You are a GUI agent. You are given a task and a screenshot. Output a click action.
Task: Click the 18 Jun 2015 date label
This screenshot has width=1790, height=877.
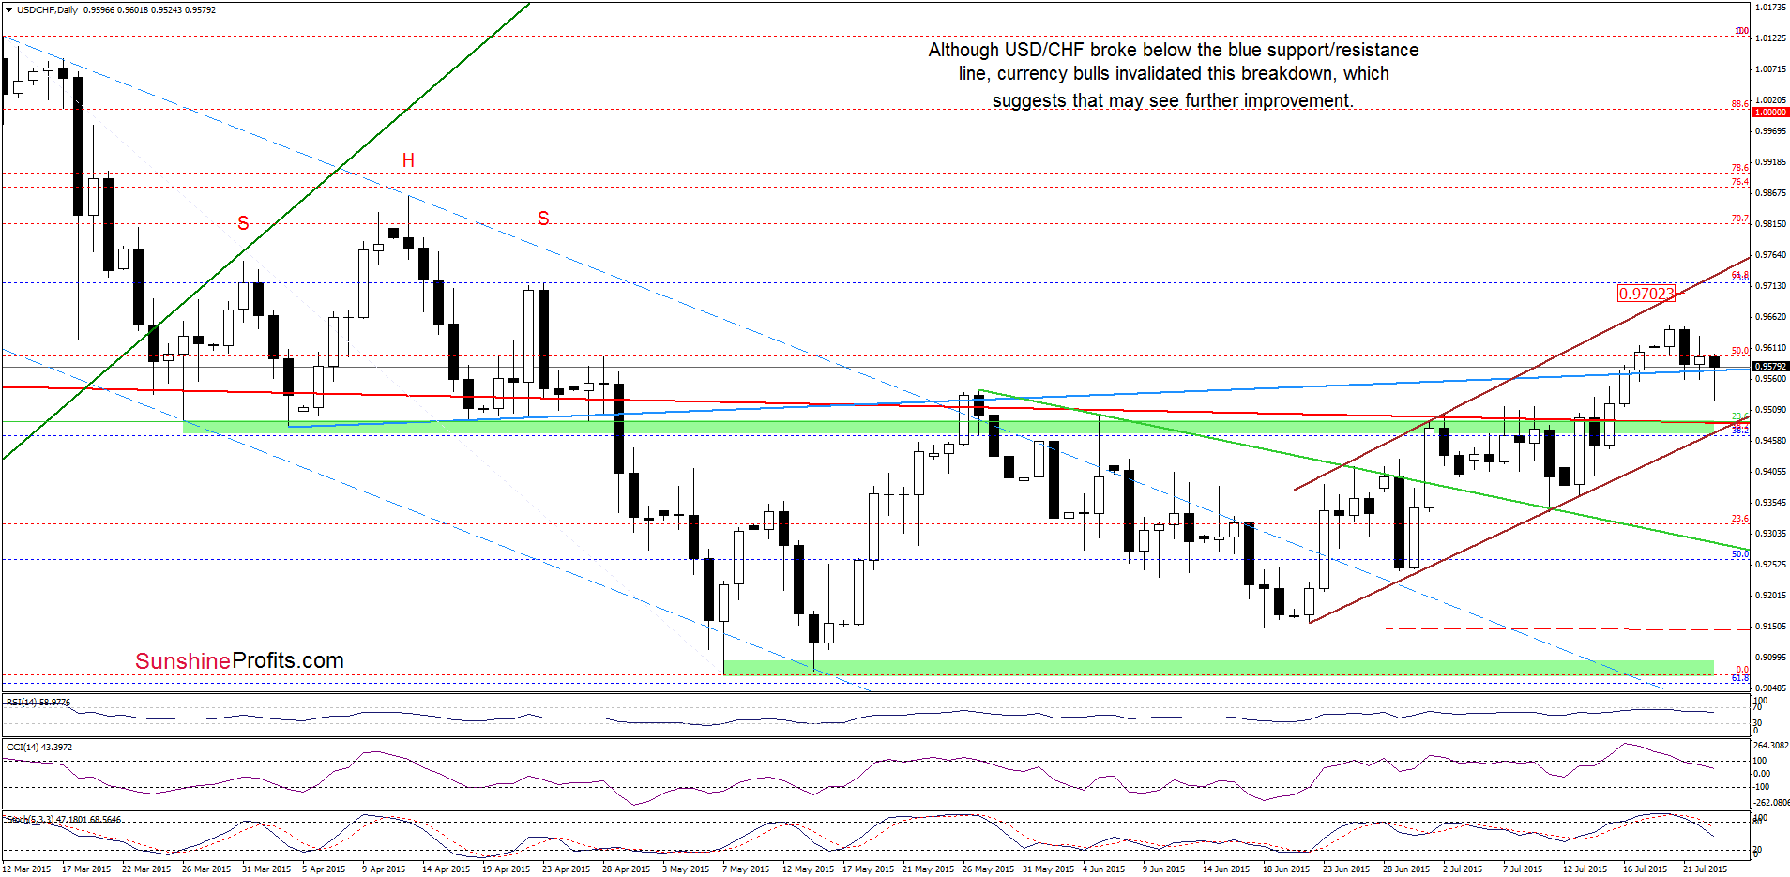pyautogui.click(x=1287, y=869)
